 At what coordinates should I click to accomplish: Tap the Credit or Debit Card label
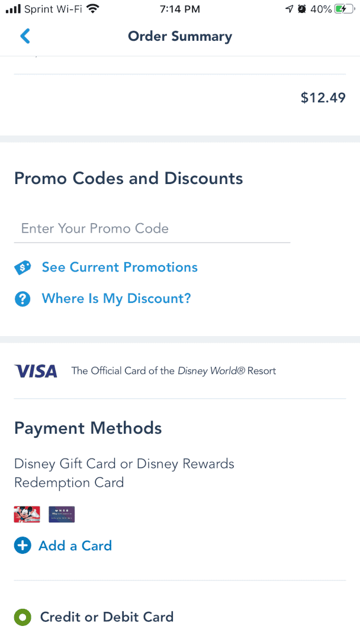107,617
